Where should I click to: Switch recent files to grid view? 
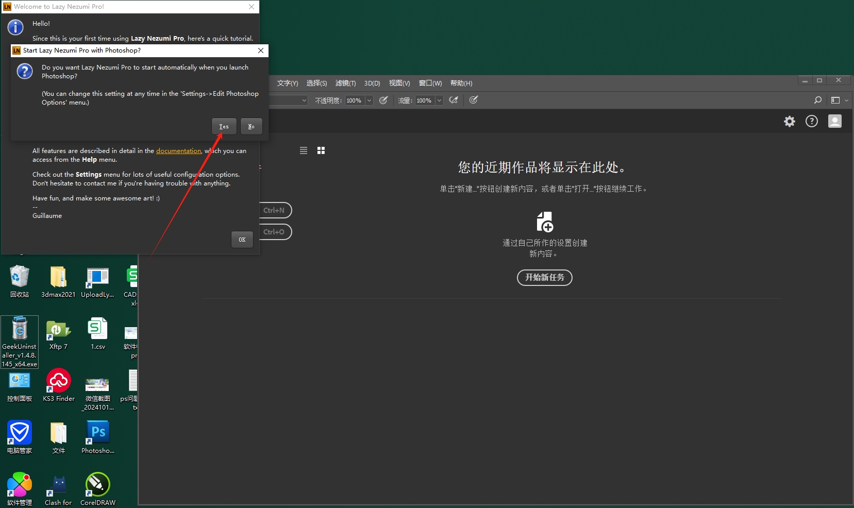point(321,150)
